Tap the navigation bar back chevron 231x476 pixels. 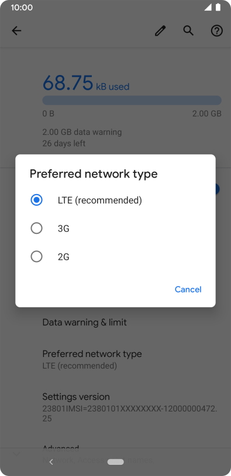point(51,462)
